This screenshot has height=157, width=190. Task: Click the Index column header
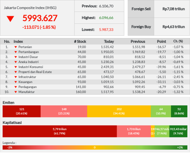click(x=18, y=42)
